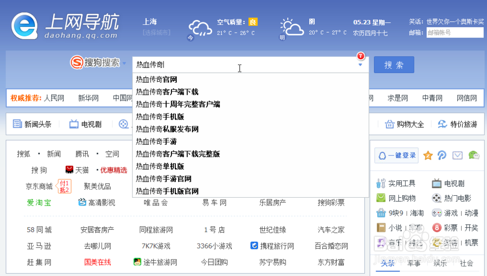Switch to the 社会 tab

467,263
